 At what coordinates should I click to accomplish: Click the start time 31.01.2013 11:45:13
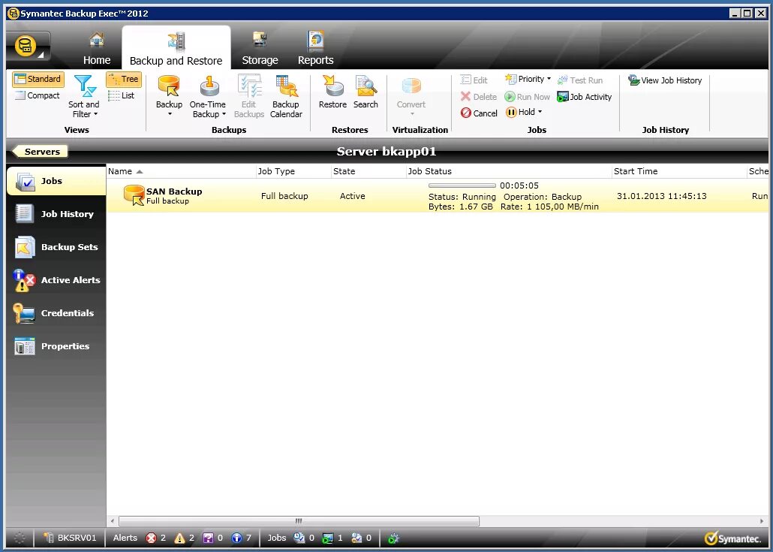[662, 196]
